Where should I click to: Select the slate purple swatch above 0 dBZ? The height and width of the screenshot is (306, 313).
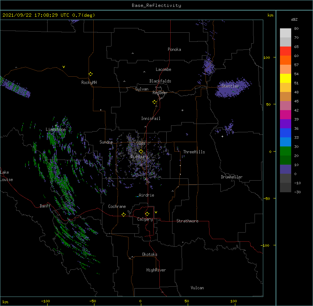(285, 169)
